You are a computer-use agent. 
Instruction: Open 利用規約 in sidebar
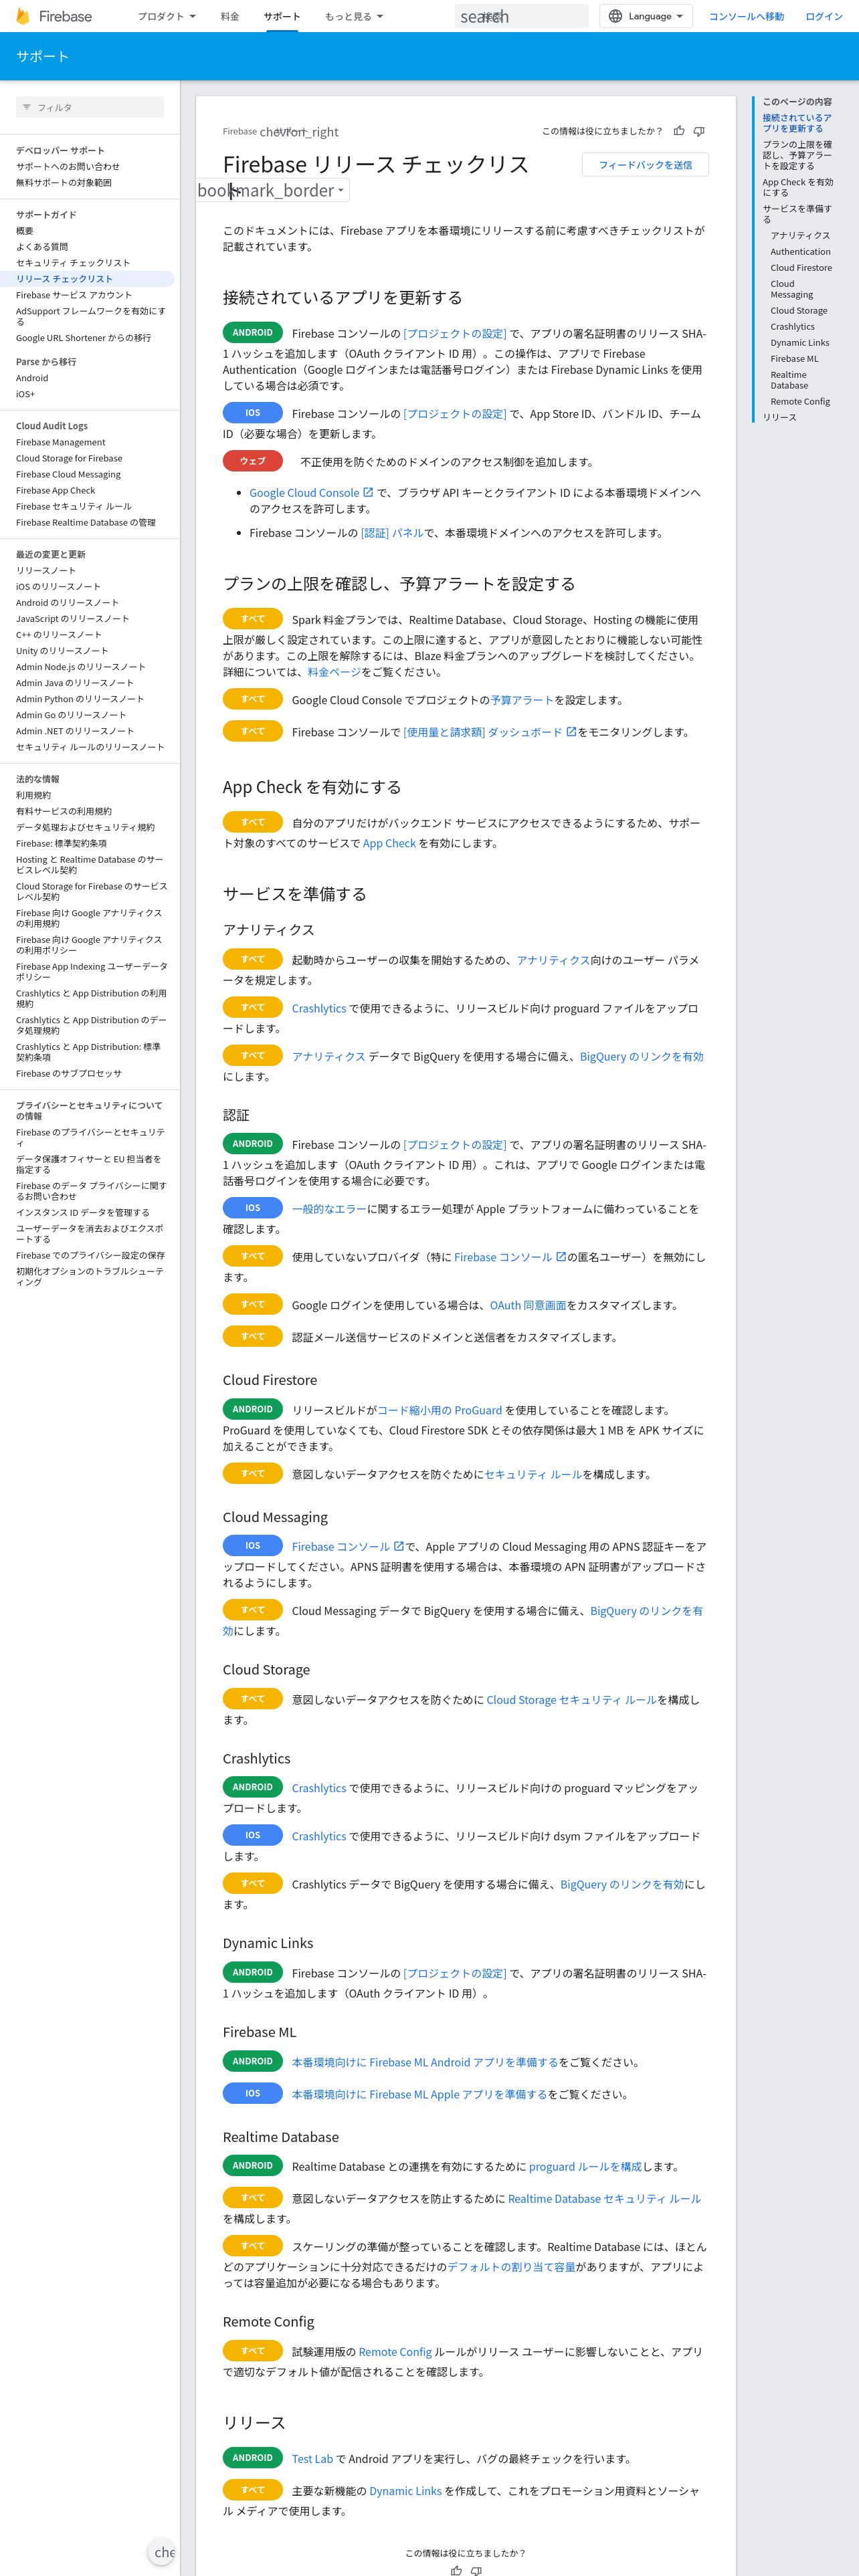33,795
